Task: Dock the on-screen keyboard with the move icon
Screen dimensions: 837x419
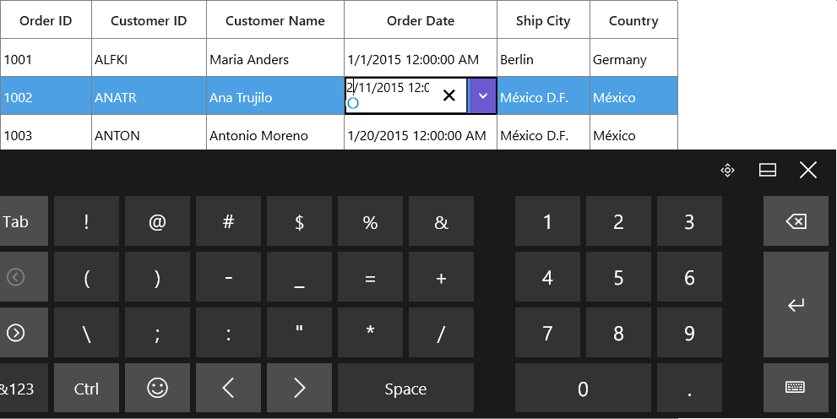Action: pos(727,171)
